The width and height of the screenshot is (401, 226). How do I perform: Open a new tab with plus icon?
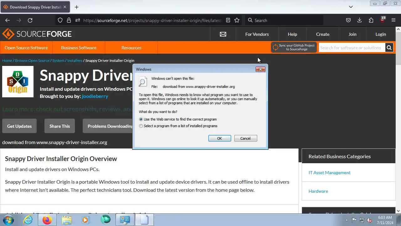pos(76,7)
